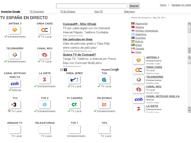Click channel list scrollbar thumb
This screenshot has width=191, height=143.
point(189,61)
